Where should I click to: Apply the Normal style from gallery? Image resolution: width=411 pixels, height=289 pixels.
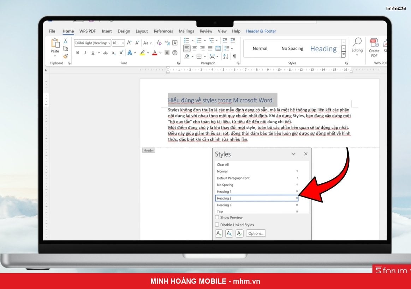pos(260,48)
